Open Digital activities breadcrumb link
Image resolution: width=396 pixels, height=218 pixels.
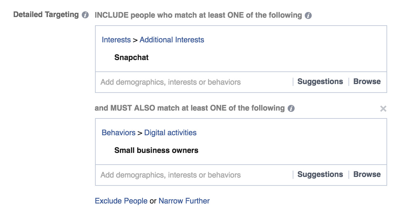coord(170,133)
